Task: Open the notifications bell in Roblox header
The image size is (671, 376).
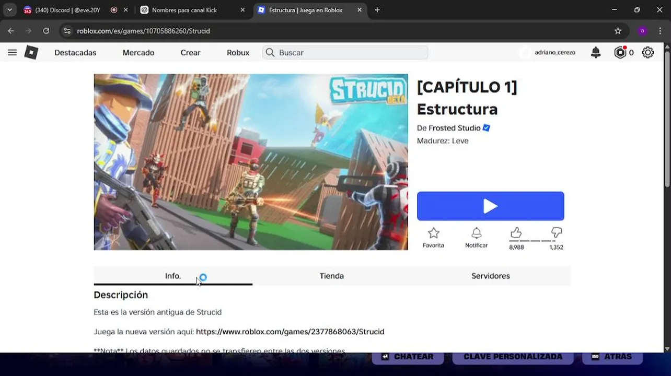Action: tap(596, 52)
